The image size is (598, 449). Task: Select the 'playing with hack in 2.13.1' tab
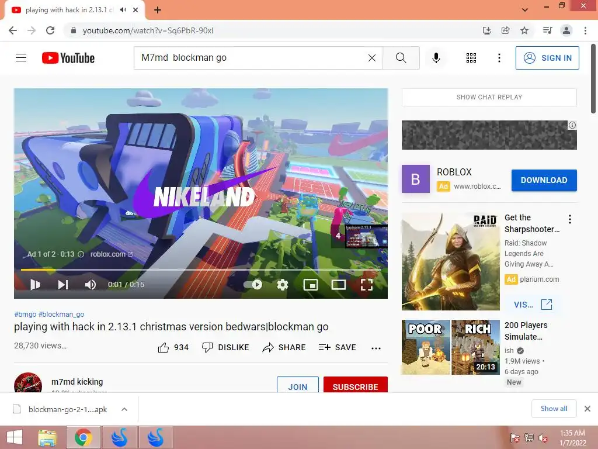[70, 10]
